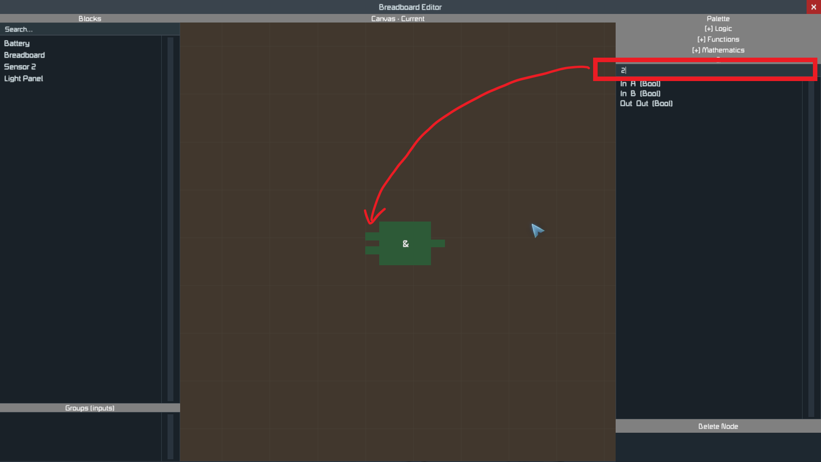Select Battery in the Blocks list
821x462 pixels.
point(17,43)
